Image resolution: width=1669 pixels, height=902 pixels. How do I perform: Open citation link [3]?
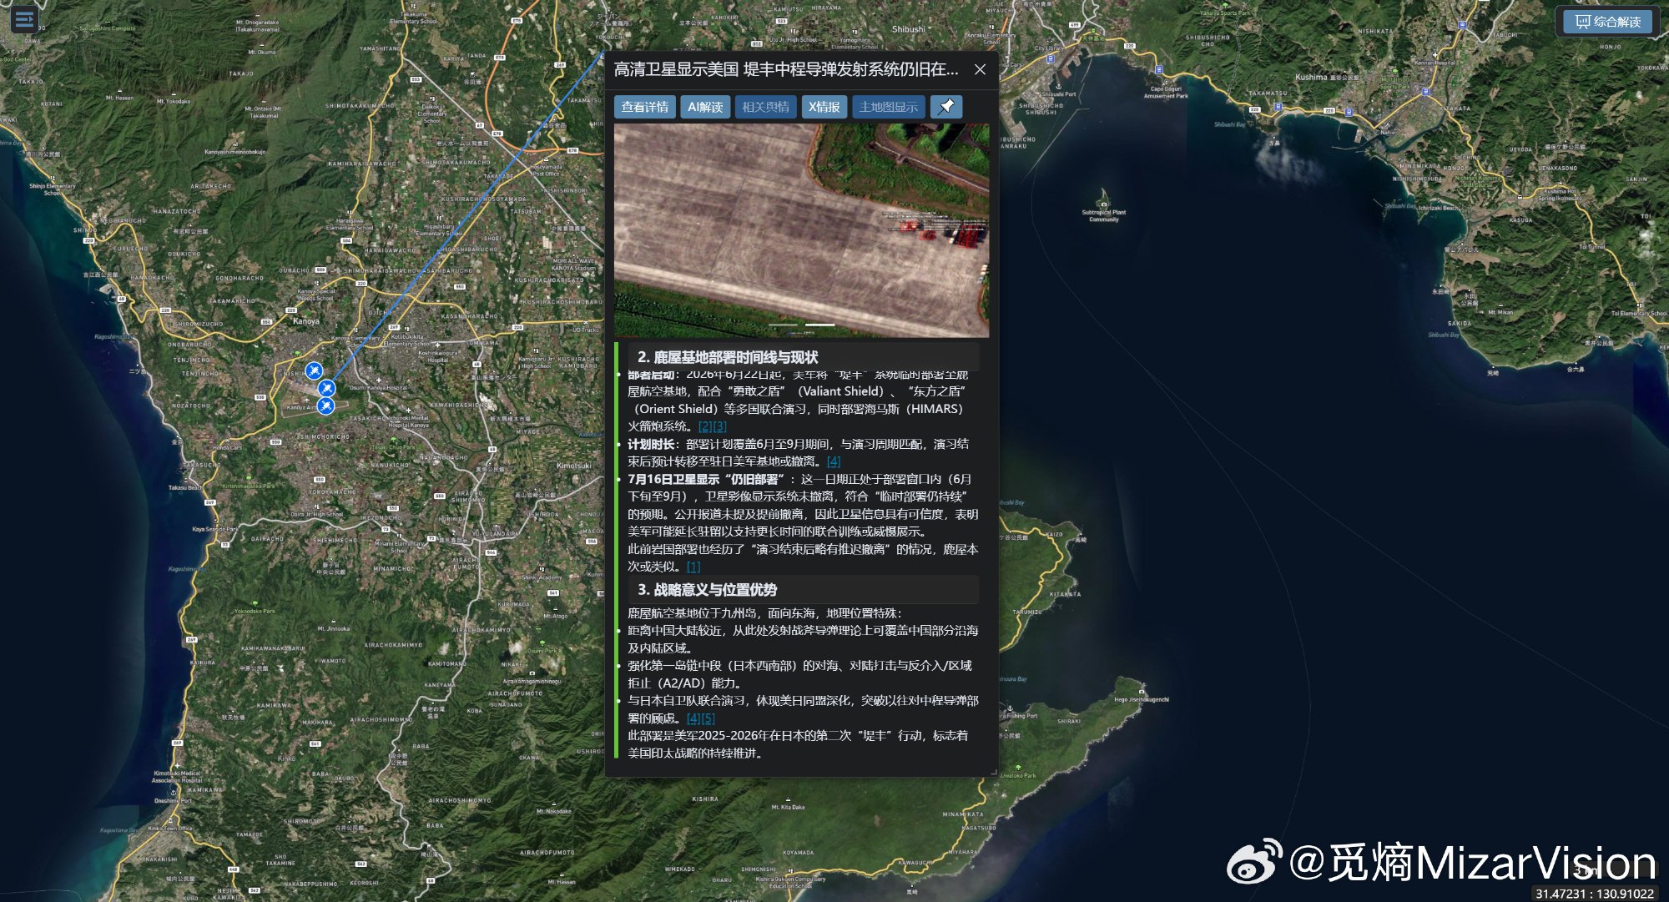[x=719, y=426]
